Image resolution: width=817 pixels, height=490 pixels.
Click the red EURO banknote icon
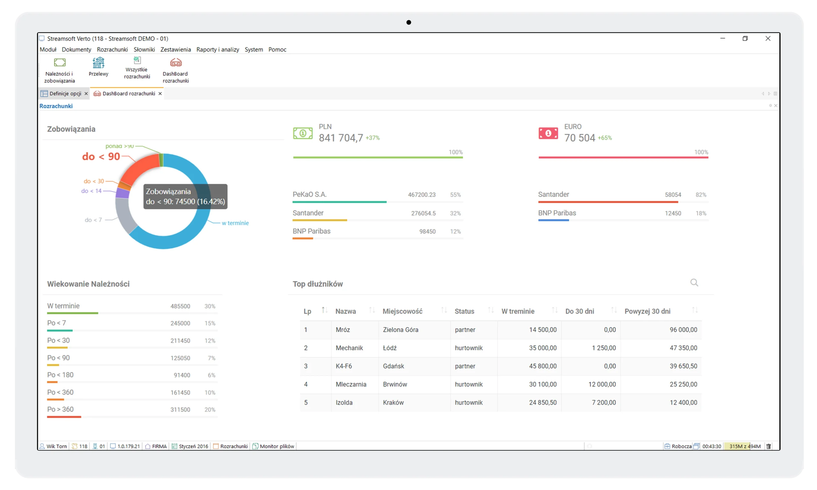[x=548, y=133]
